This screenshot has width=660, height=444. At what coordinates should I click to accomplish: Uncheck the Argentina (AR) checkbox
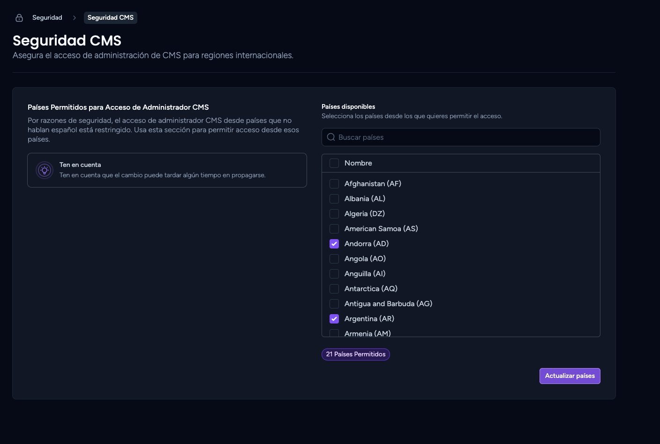click(x=334, y=319)
